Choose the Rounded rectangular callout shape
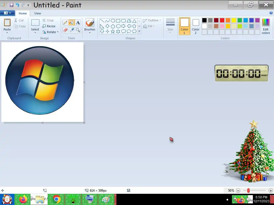The height and width of the screenshot is (205, 274). tap(124, 31)
